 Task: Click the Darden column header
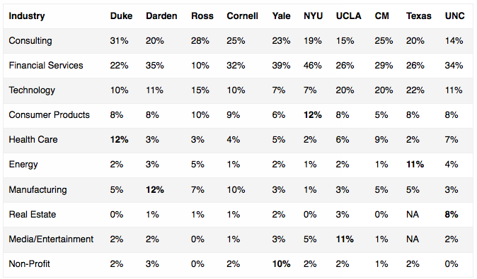pos(161,16)
